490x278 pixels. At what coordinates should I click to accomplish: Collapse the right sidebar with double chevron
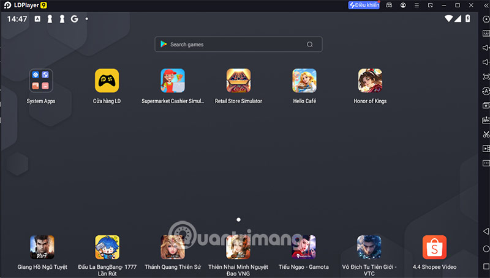click(x=486, y=5)
